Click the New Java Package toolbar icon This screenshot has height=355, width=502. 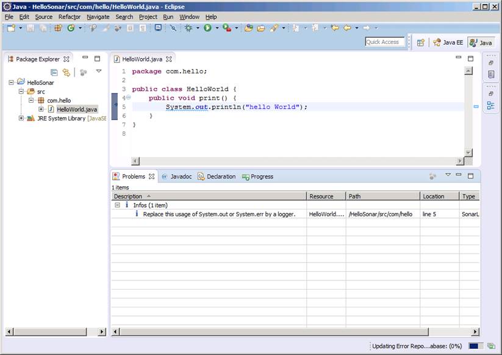[x=59, y=28]
